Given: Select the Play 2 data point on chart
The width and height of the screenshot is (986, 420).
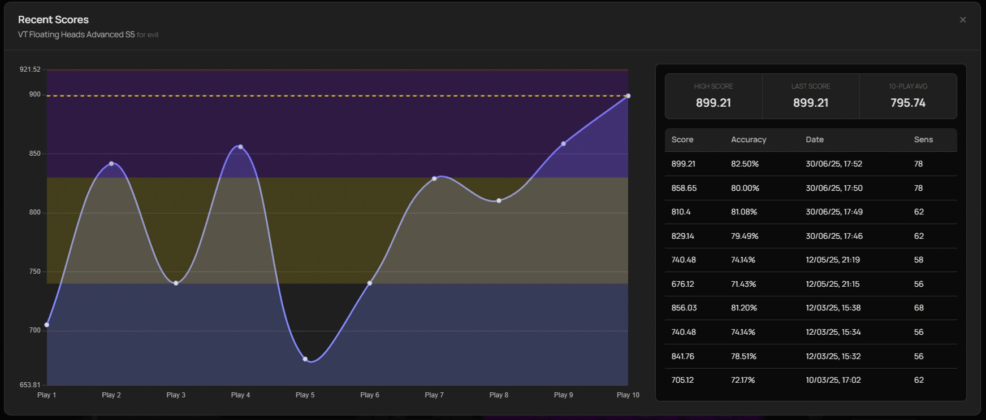Looking at the screenshot, I should [111, 164].
